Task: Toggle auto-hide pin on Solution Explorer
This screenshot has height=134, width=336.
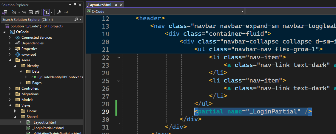Action: [x=75, y=5]
